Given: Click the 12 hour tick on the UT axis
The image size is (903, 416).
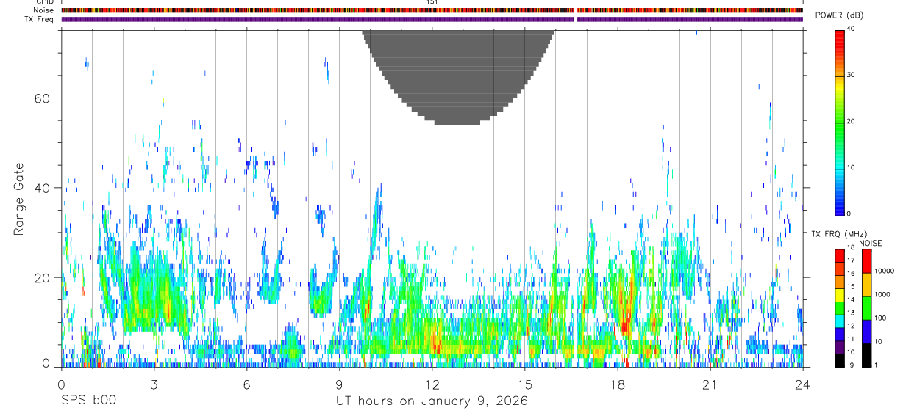Looking at the screenshot, I should [x=432, y=384].
